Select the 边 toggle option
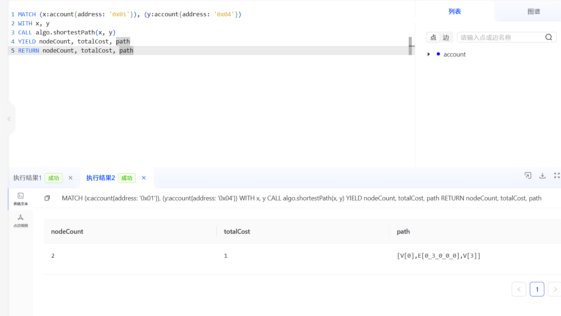Image resolution: width=561 pixels, height=316 pixels. (446, 37)
